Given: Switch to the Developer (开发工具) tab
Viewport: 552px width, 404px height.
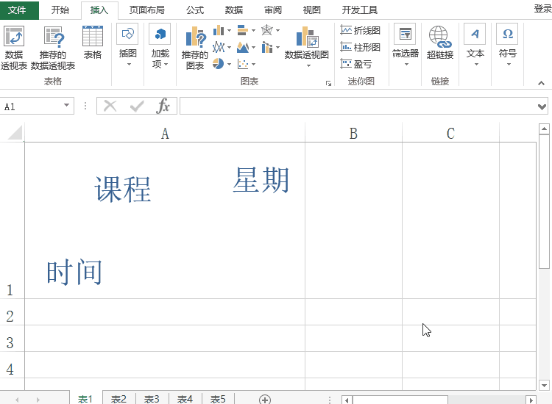Looking at the screenshot, I should (x=359, y=10).
